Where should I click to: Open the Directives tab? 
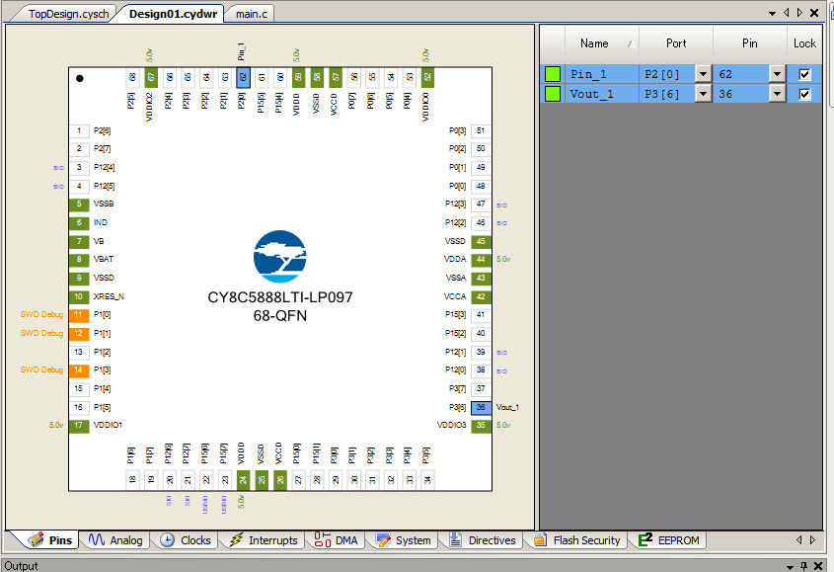pyautogui.click(x=483, y=540)
